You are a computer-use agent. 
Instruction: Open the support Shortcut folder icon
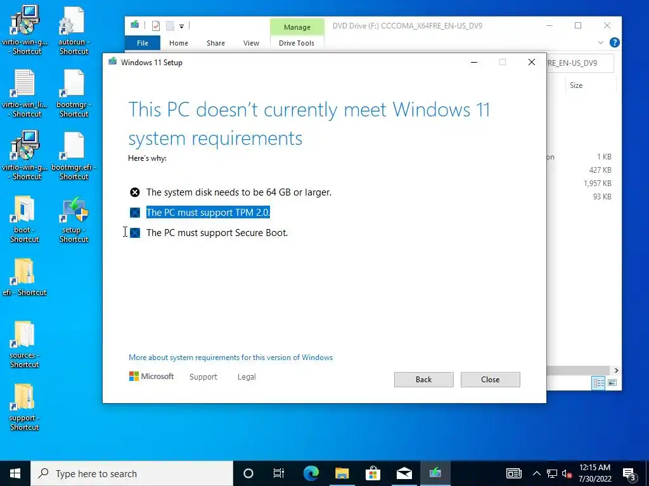[x=25, y=408]
